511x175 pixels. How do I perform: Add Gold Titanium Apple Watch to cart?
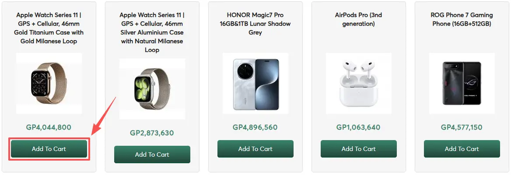tap(49, 149)
